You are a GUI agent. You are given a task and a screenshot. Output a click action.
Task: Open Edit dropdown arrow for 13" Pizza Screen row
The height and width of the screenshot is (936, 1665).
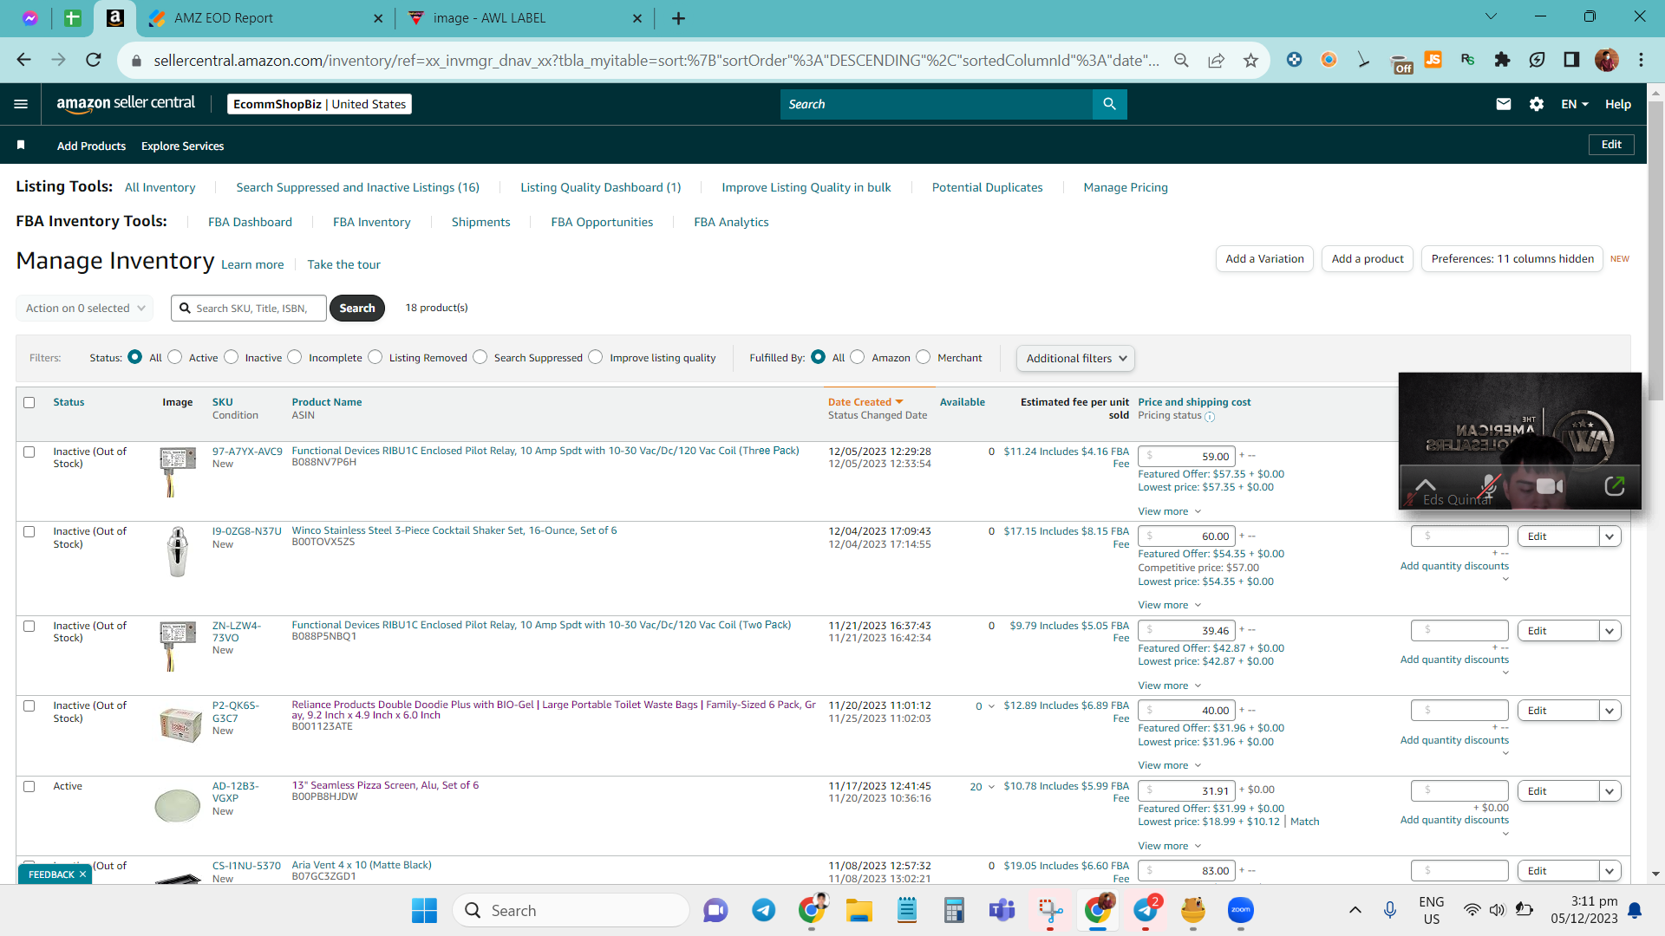1610,791
